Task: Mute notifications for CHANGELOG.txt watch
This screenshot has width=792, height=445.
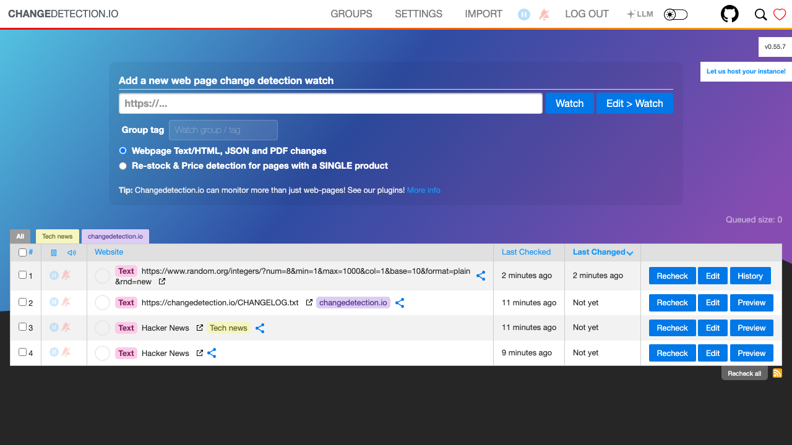Action: point(66,302)
